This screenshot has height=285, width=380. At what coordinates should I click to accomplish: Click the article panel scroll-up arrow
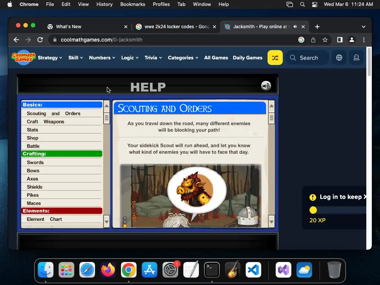point(271,106)
